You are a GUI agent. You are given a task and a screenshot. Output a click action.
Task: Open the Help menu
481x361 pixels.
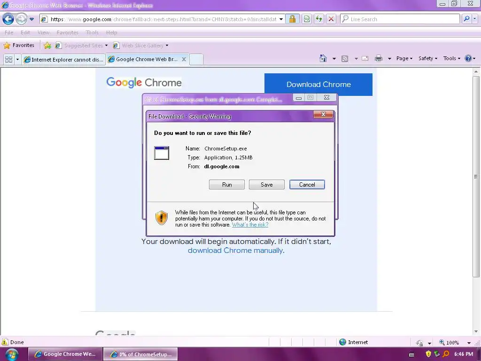click(112, 32)
